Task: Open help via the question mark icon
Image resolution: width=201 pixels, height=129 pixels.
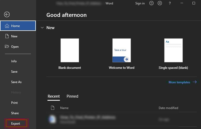Action: tap(170, 3)
